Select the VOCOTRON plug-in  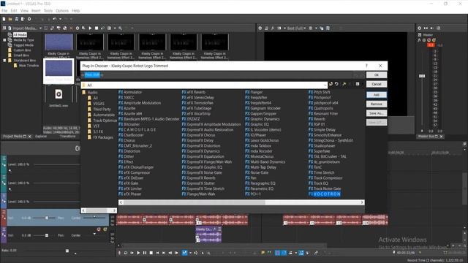pos(327,194)
